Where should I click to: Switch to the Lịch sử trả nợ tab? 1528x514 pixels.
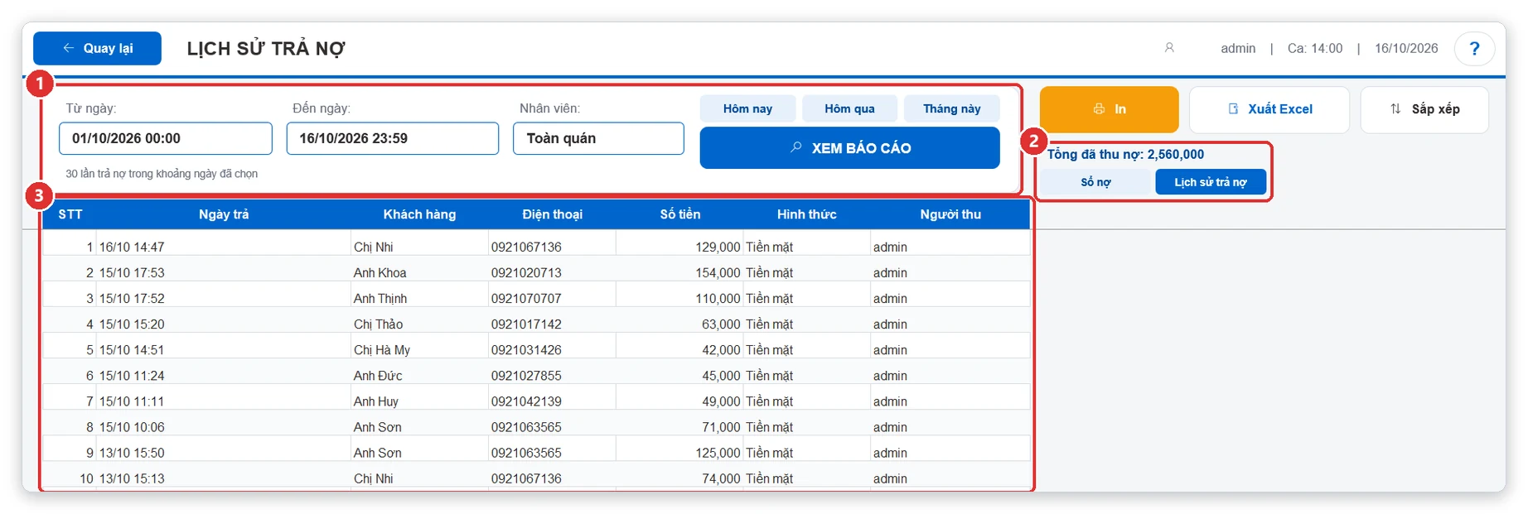coord(1211,182)
